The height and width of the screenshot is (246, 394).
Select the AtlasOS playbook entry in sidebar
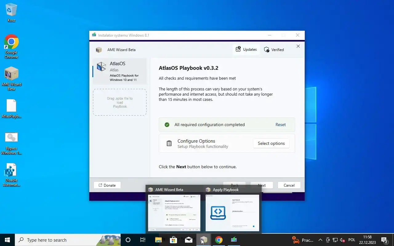pos(120,71)
